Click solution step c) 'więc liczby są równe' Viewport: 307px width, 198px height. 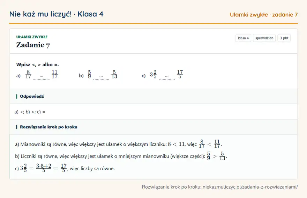click(65, 168)
